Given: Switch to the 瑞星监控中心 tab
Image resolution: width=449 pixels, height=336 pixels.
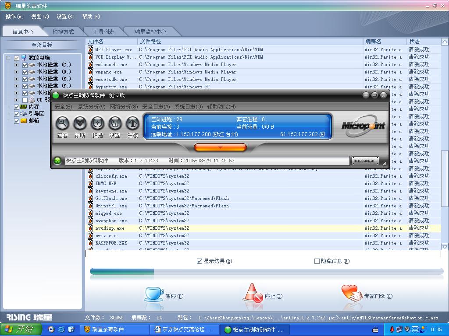Looking at the screenshot, I should [151, 31].
